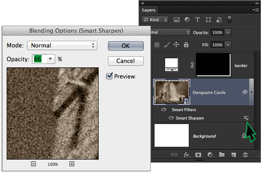The width and height of the screenshot is (261, 172).
Task: Open the Layers panel flyout menu
Action: coord(256,10)
